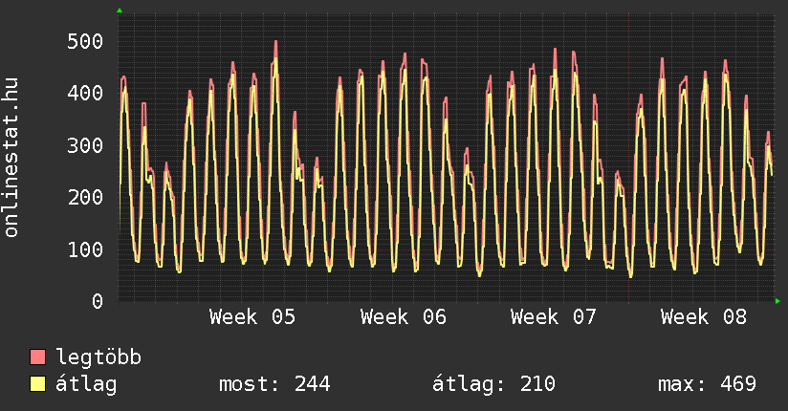Click the vertical onlinestat.hu axis title

[12, 158]
